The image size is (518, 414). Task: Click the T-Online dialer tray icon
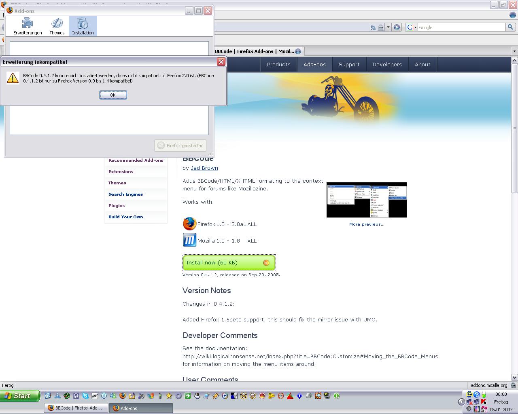tap(484, 410)
